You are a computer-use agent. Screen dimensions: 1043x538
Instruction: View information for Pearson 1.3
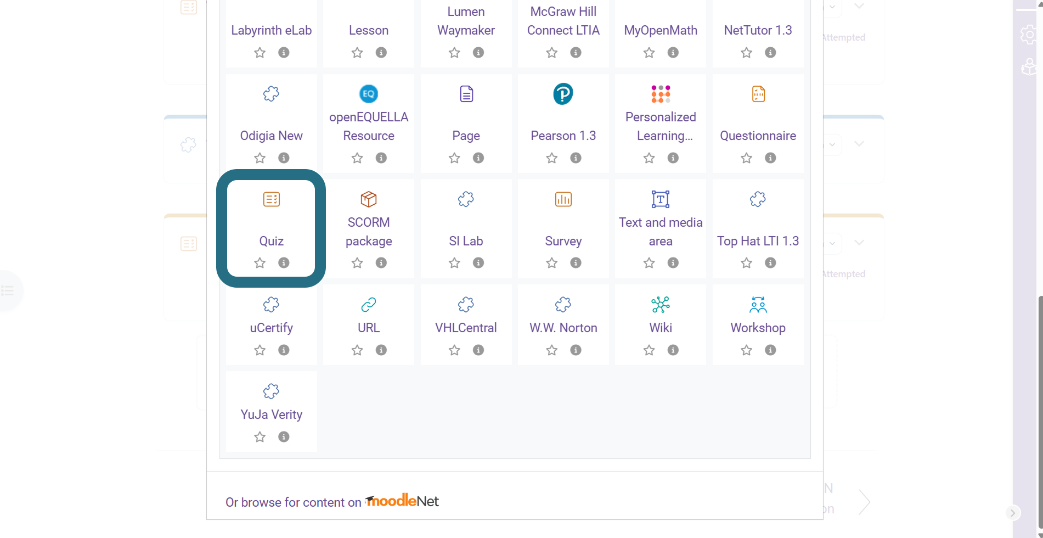[576, 158]
